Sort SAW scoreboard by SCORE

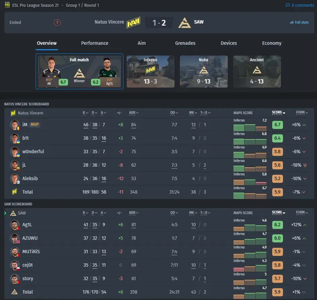[279, 212]
